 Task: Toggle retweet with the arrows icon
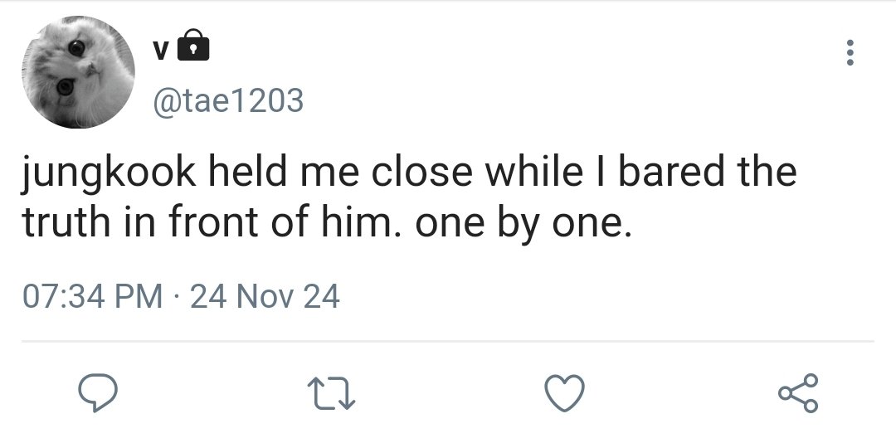[x=331, y=392]
